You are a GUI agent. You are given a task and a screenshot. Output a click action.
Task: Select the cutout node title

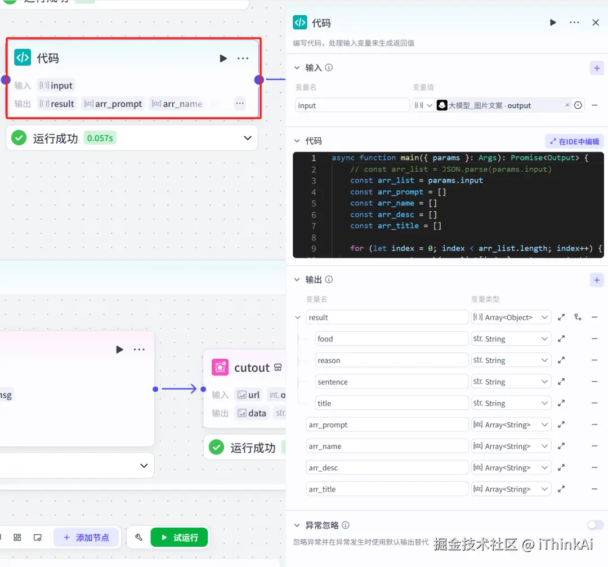click(x=252, y=368)
